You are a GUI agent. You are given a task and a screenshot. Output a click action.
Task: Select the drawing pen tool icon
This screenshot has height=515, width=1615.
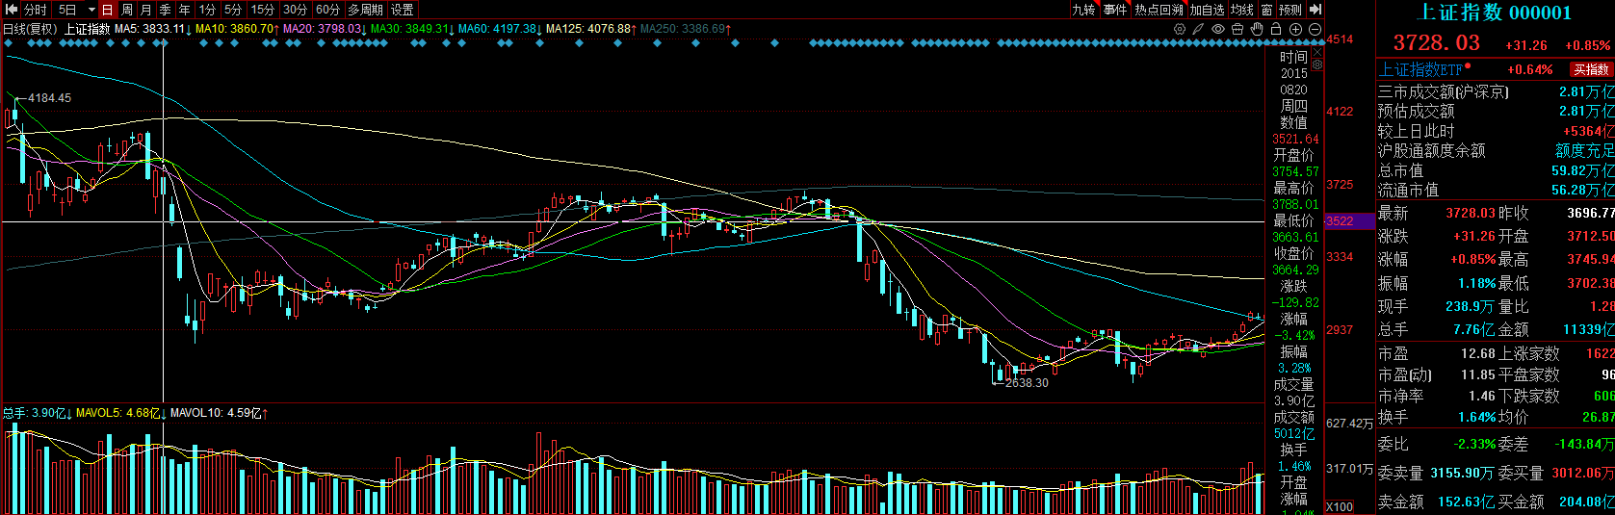(x=1198, y=29)
